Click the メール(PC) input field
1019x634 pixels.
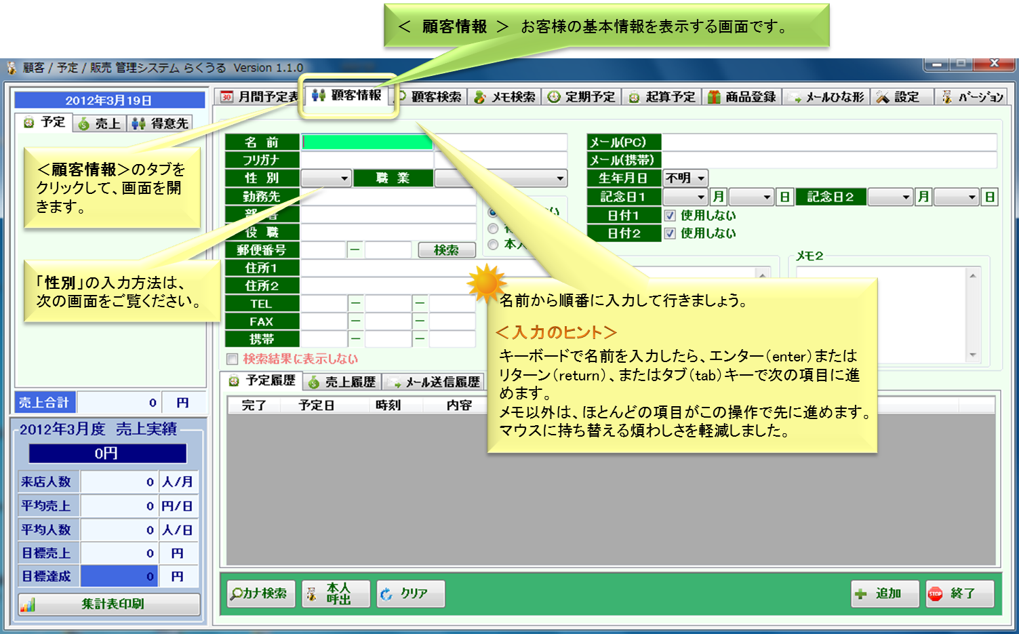[829, 142]
